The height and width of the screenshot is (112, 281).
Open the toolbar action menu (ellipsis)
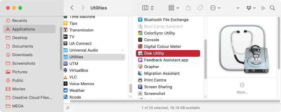[x=215, y=8]
